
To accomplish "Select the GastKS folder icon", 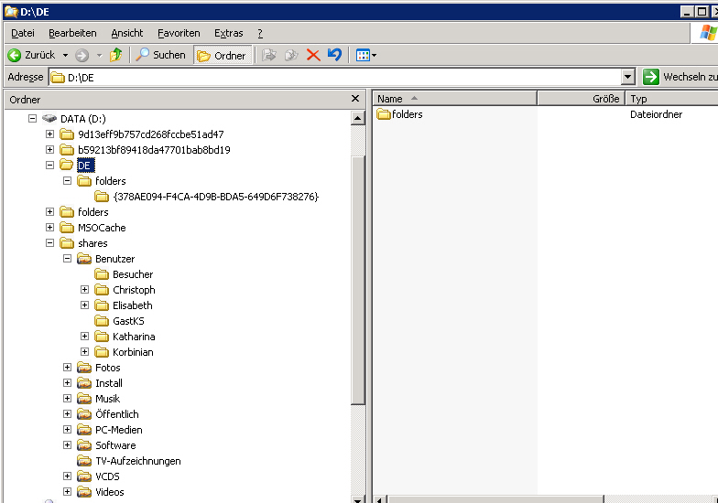I will [102, 321].
